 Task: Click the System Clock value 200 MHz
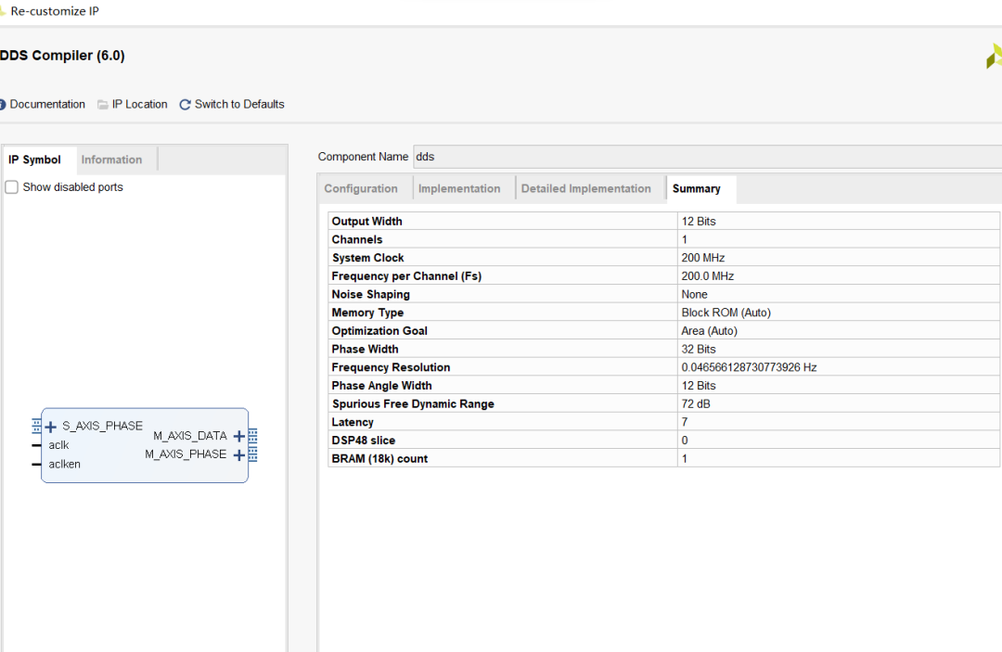(703, 258)
